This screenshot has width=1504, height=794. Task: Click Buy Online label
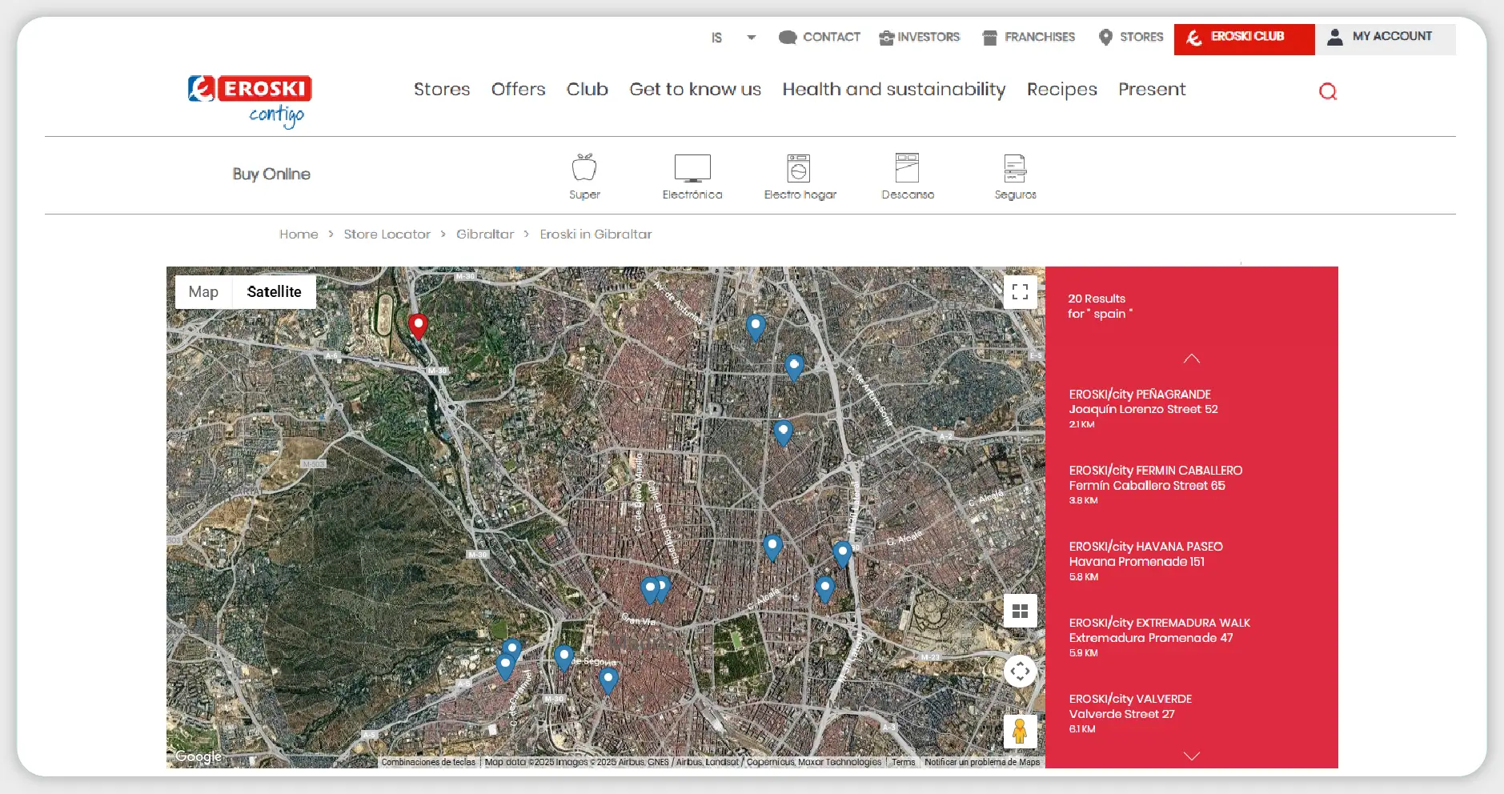[x=271, y=174]
